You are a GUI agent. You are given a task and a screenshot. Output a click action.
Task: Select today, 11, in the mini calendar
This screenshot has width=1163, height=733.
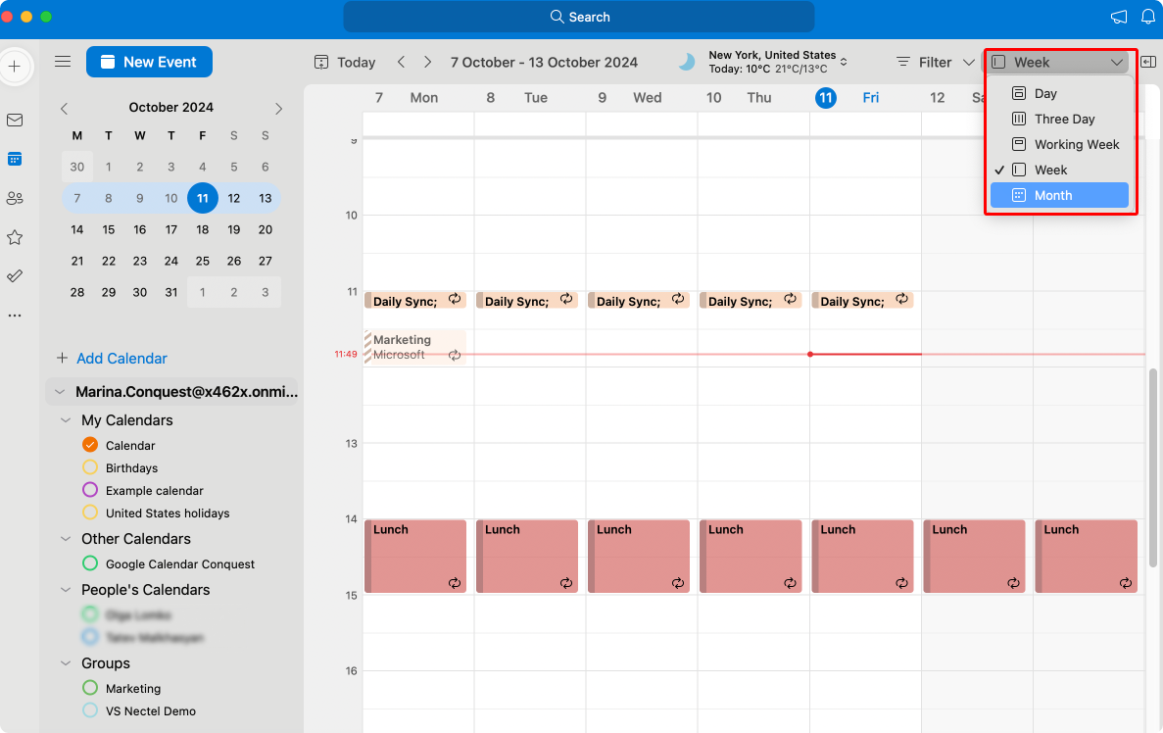pyautogui.click(x=203, y=198)
